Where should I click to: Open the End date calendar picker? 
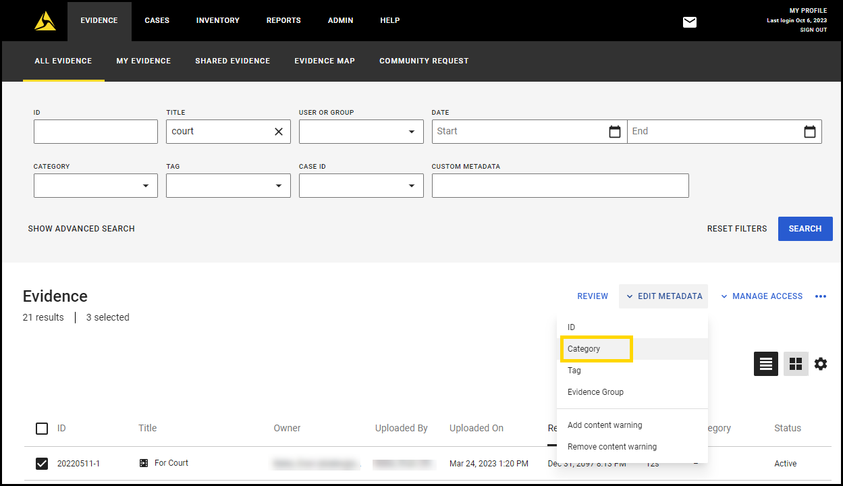click(x=809, y=132)
